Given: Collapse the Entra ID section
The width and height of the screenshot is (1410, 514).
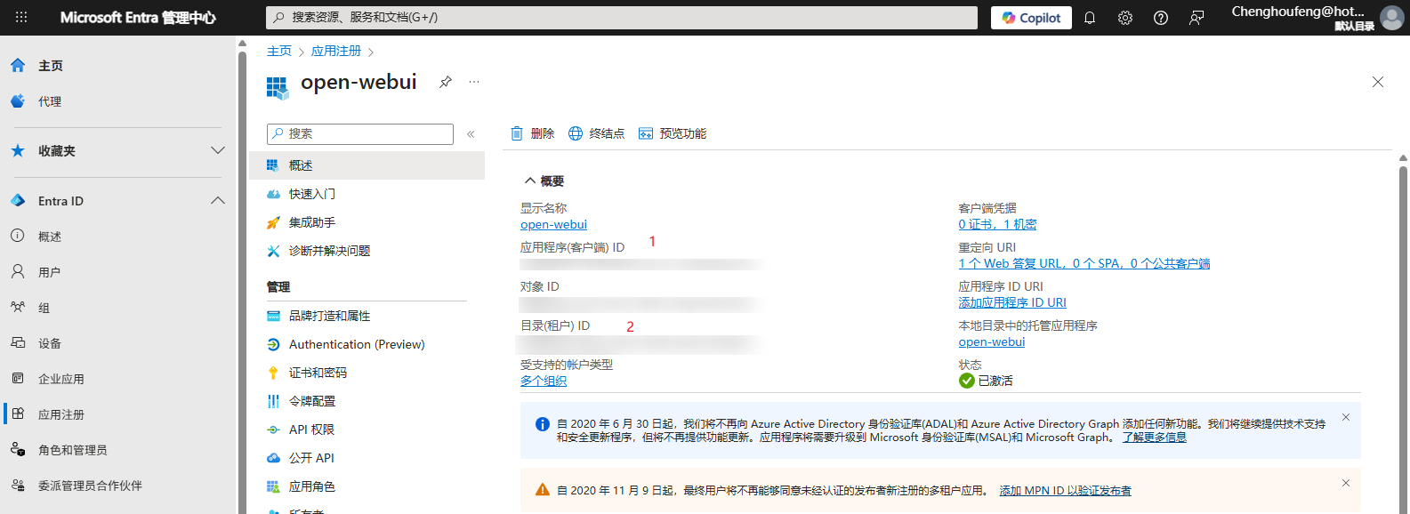Looking at the screenshot, I should click(x=217, y=201).
